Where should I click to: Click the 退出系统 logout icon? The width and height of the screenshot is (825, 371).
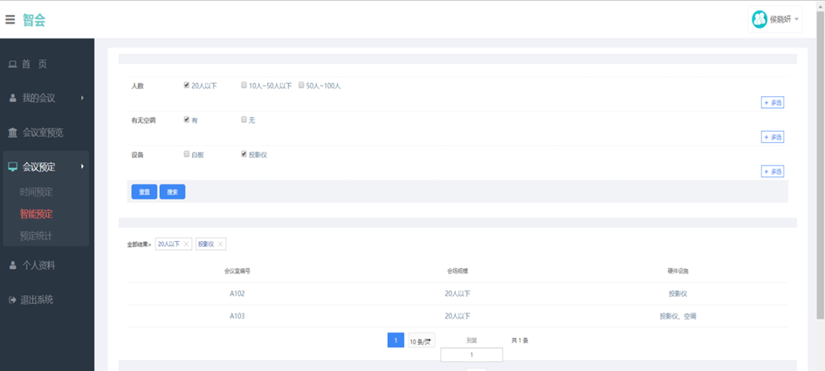point(12,300)
